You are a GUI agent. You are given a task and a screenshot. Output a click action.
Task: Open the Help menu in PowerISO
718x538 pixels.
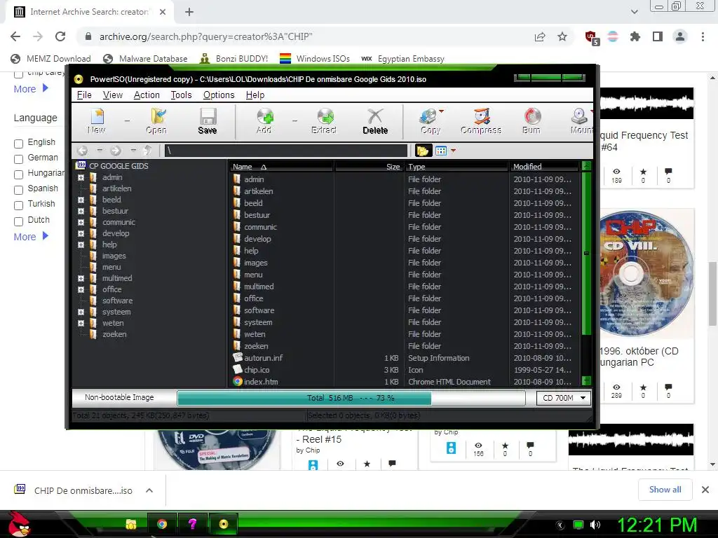[x=255, y=95]
